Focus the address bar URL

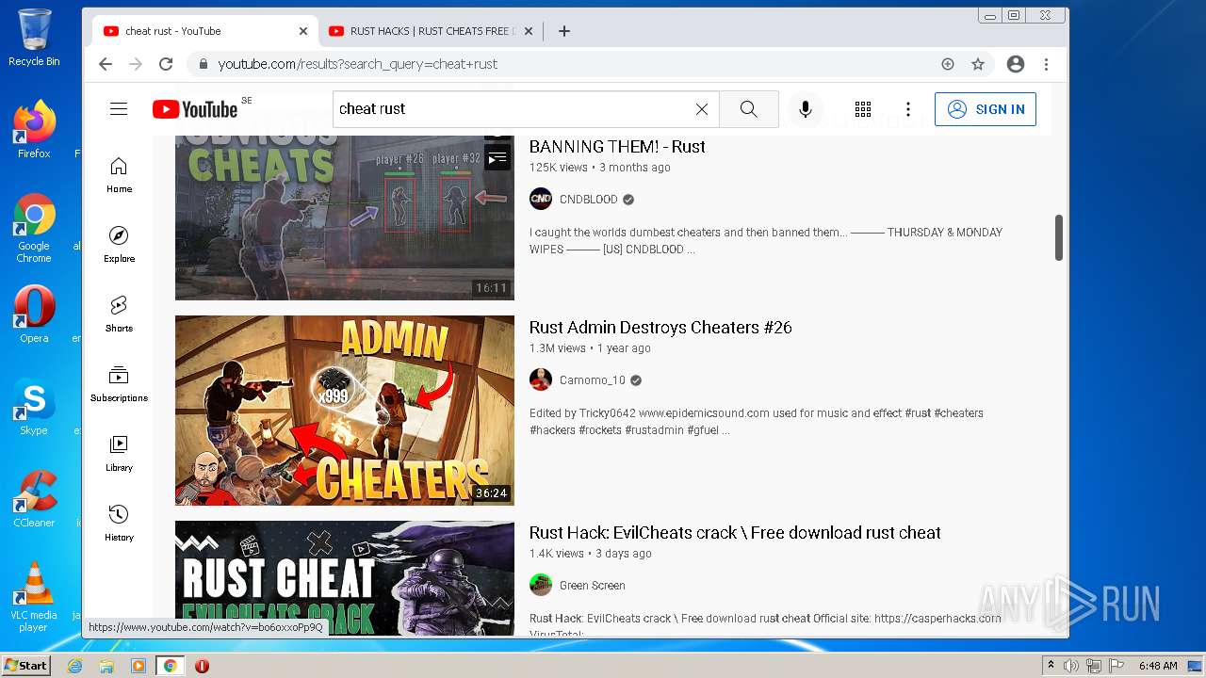pos(358,64)
